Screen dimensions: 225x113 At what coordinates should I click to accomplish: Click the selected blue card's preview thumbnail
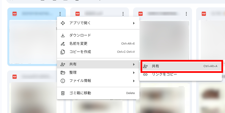point(33,42)
